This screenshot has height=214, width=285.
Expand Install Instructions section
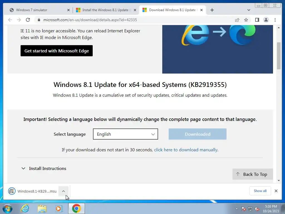tap(44, 169)
